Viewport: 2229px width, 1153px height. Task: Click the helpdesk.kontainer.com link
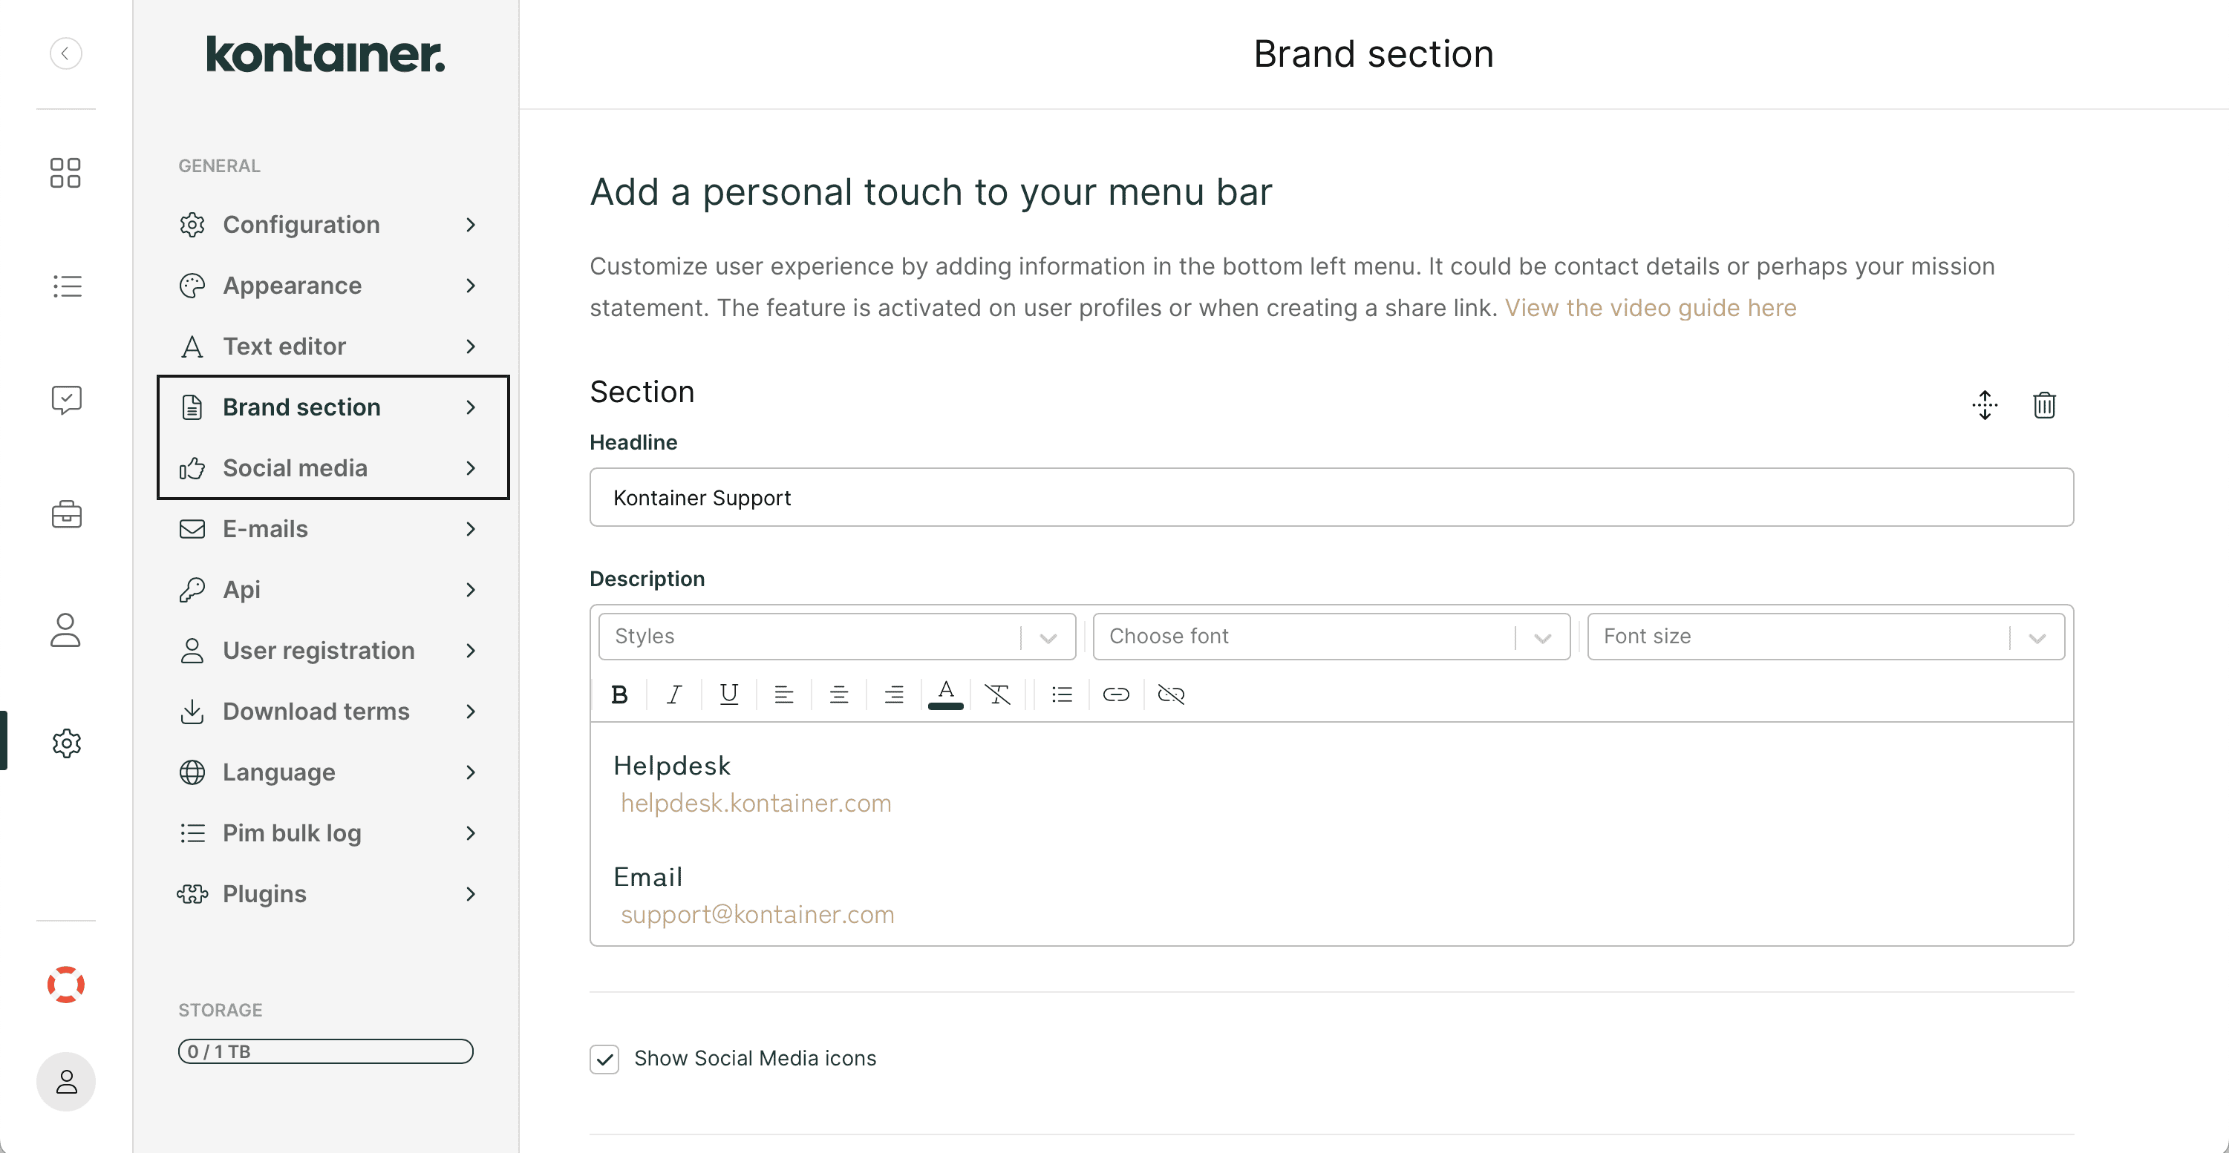(x=757, y=803)
